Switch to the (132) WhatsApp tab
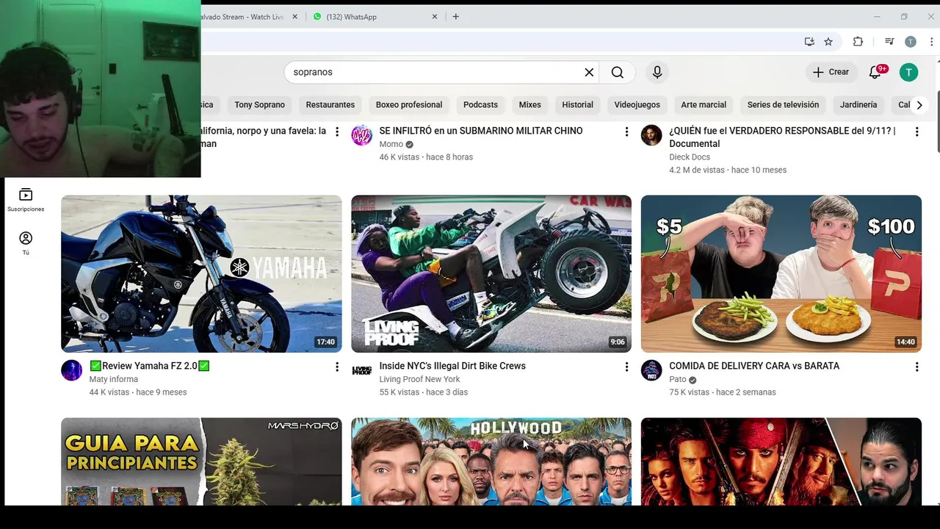 tap(375, 16)
